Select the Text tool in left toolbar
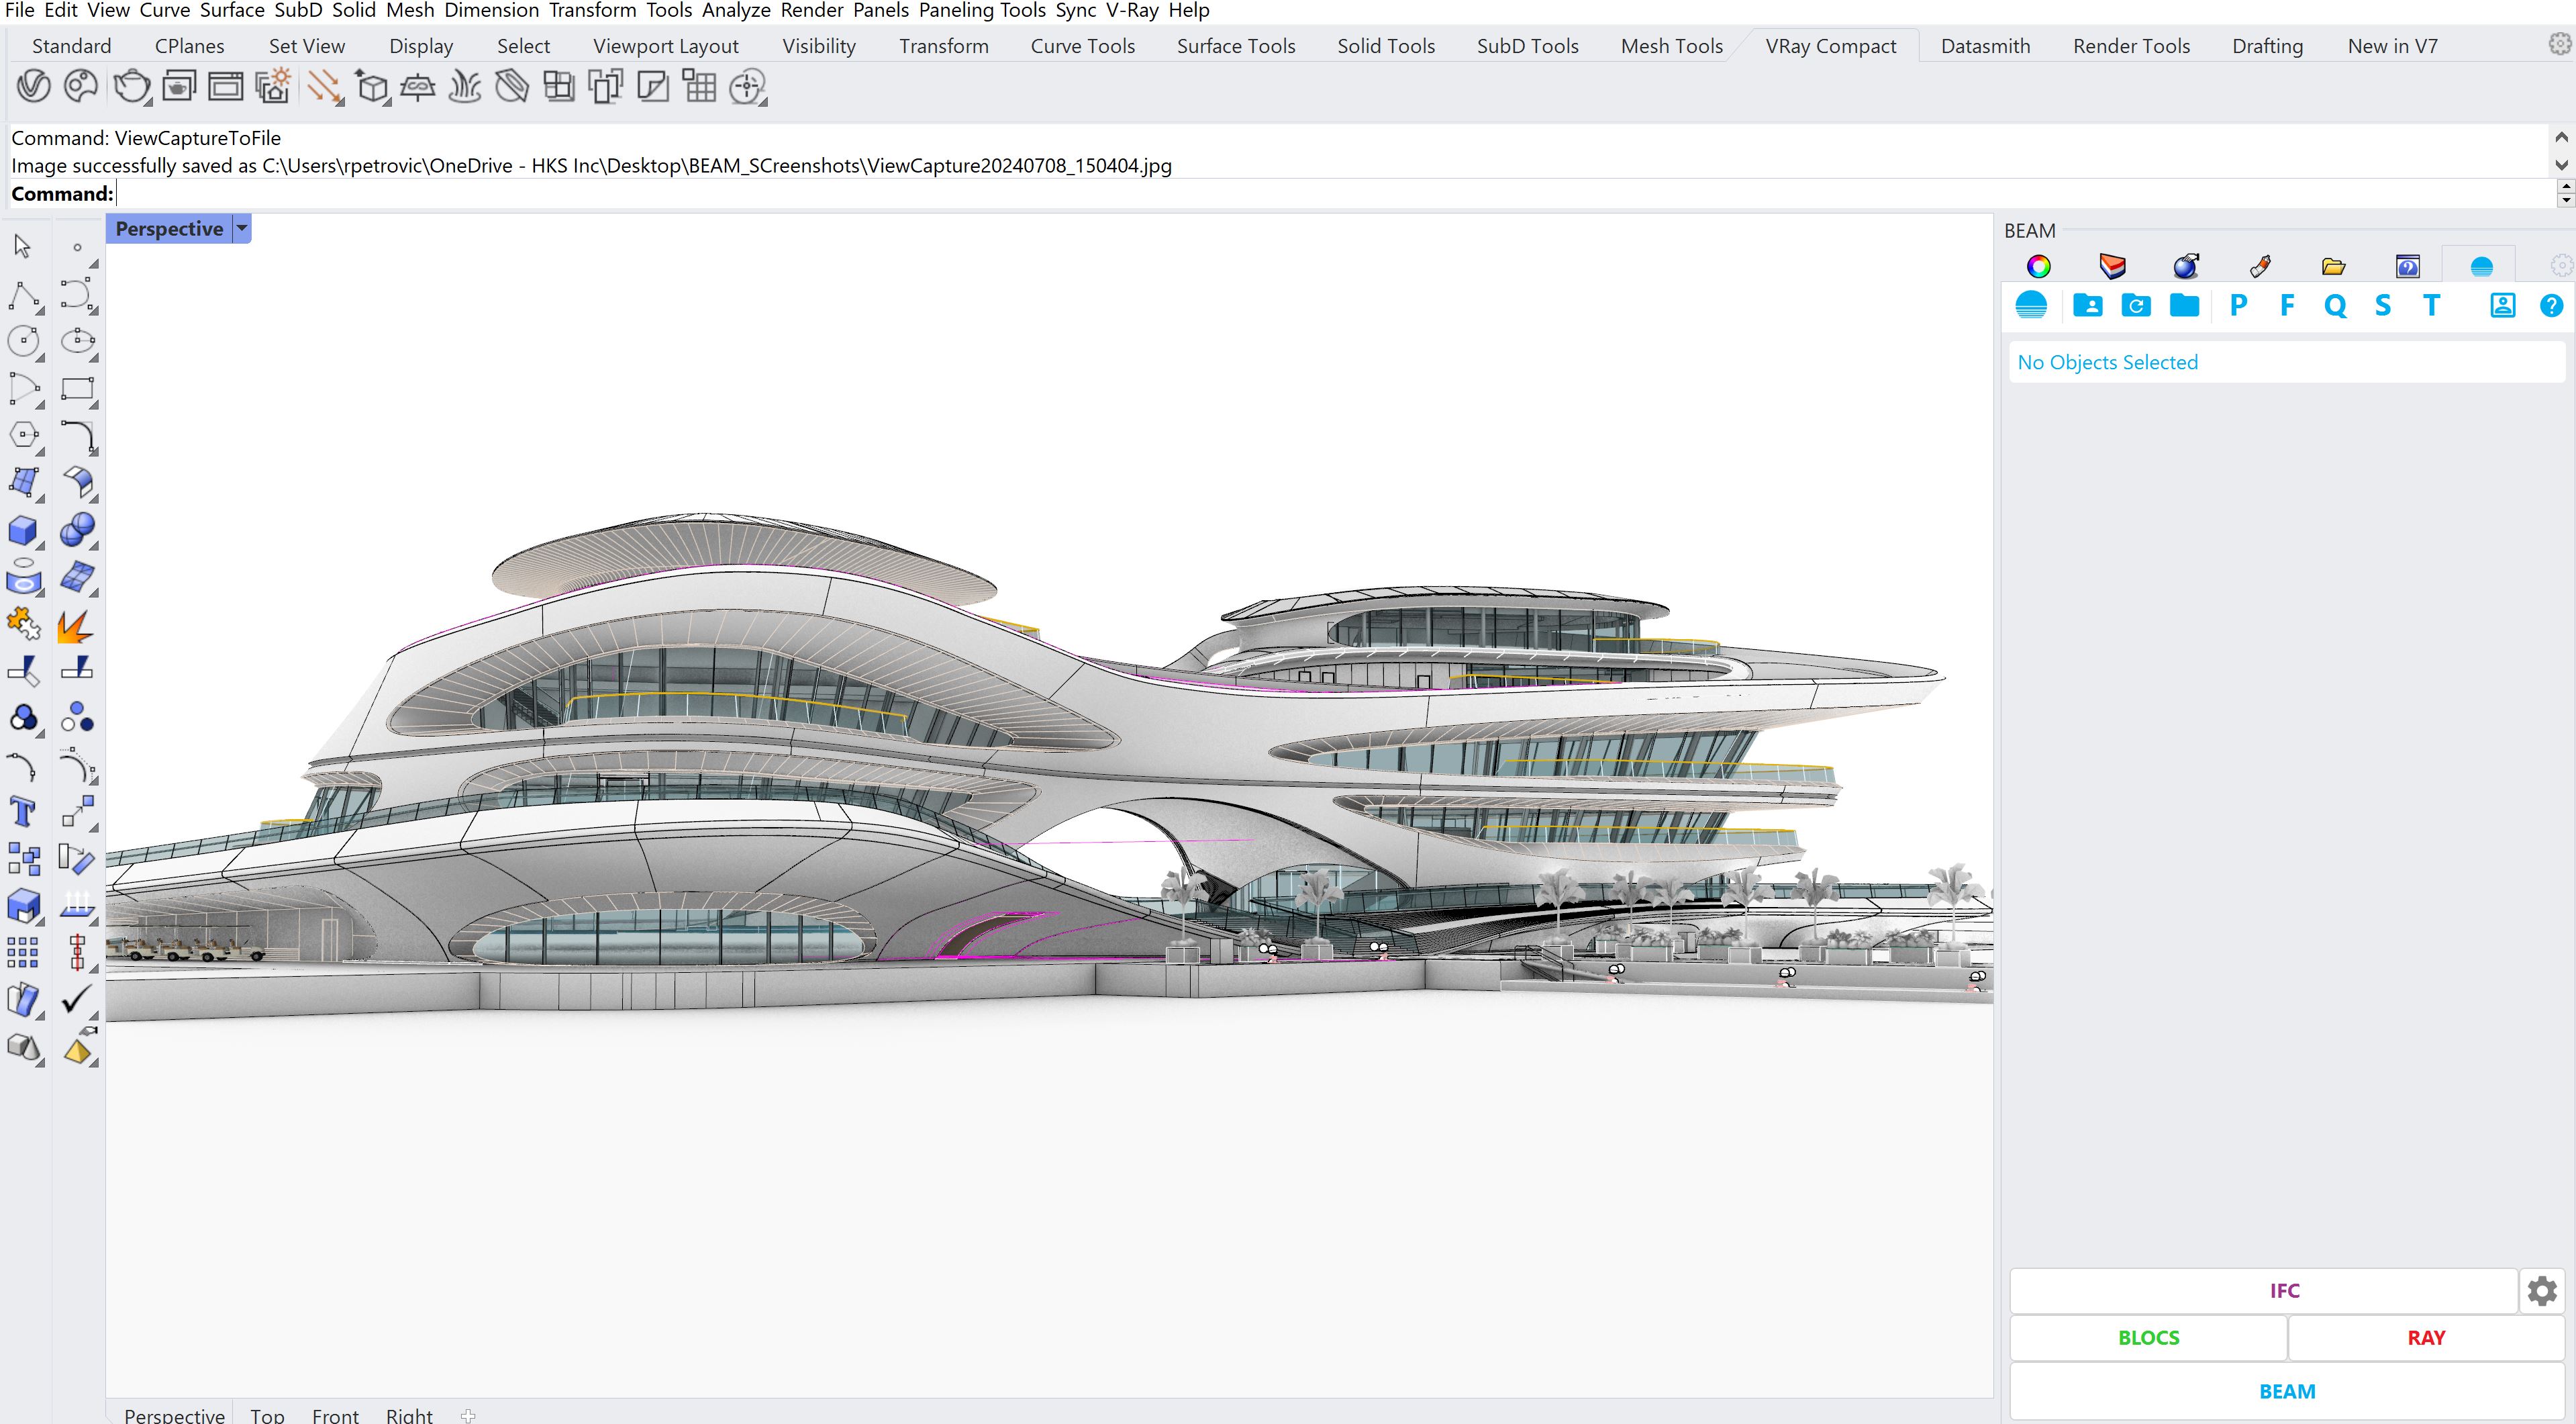This screenshot has width=2576, height=1424. [23, 811]
